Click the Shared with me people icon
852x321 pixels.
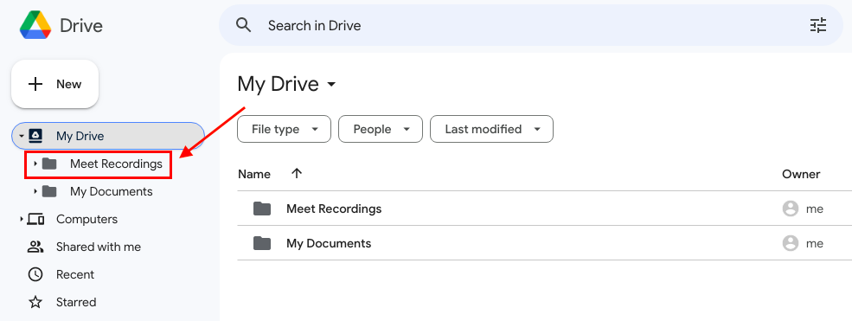coord(35,247)
